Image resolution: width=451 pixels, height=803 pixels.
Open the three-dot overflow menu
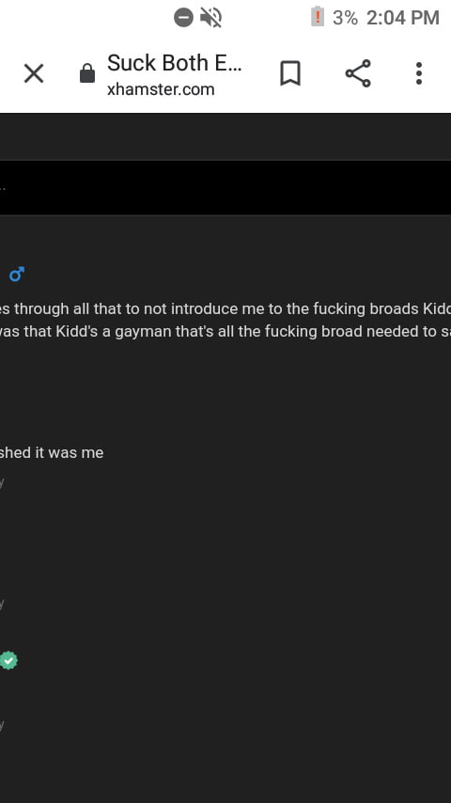(x=419, y=73)
